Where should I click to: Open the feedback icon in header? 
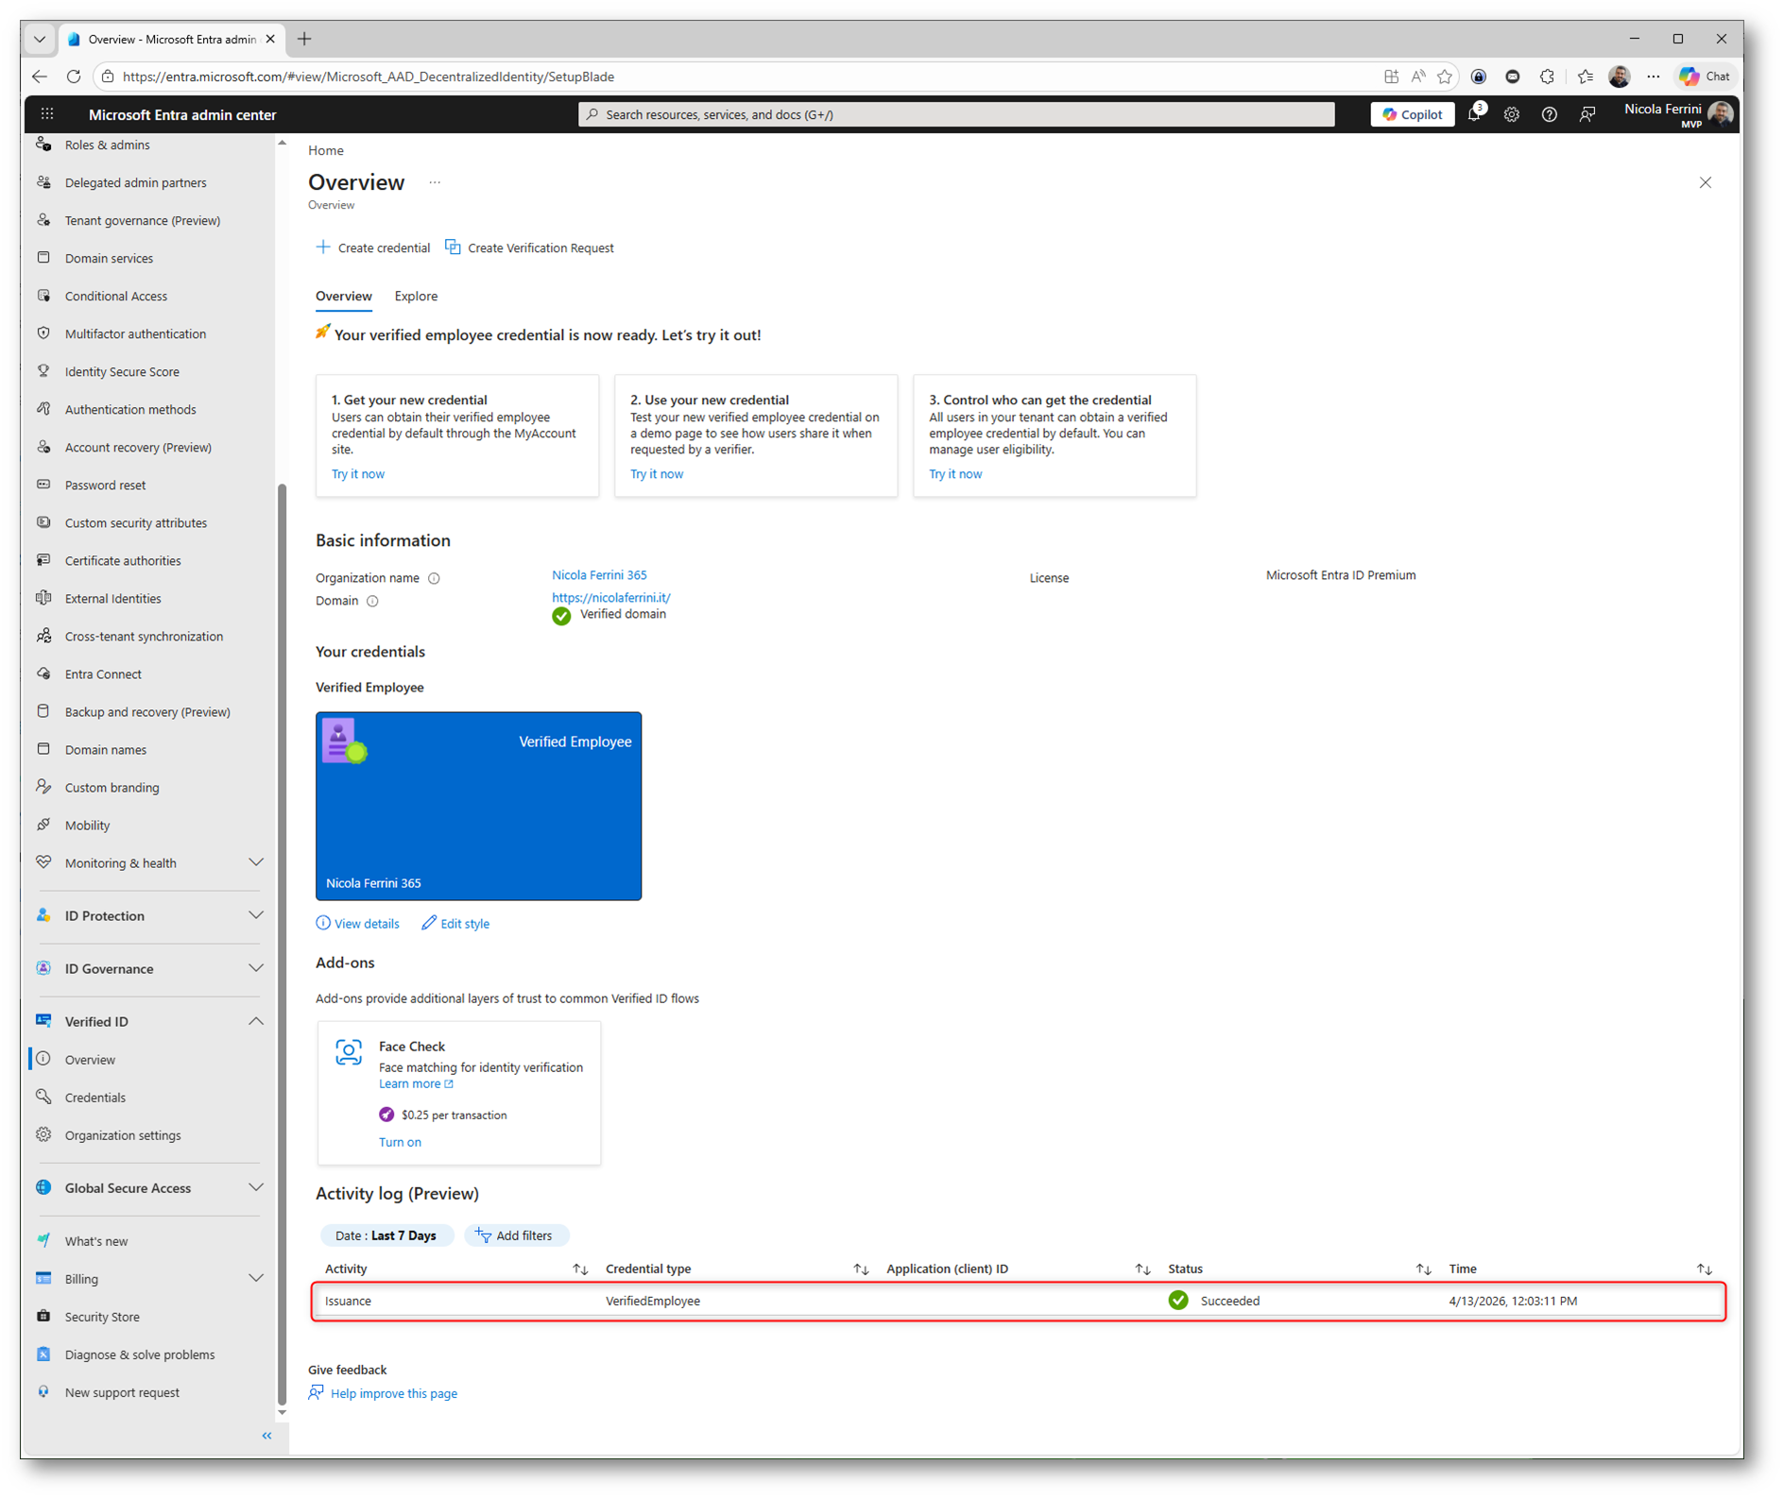(1587, 114)
